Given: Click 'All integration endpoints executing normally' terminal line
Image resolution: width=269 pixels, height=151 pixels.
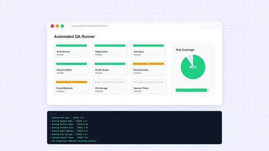Looking at the screenshot, I should coord(74,141).
